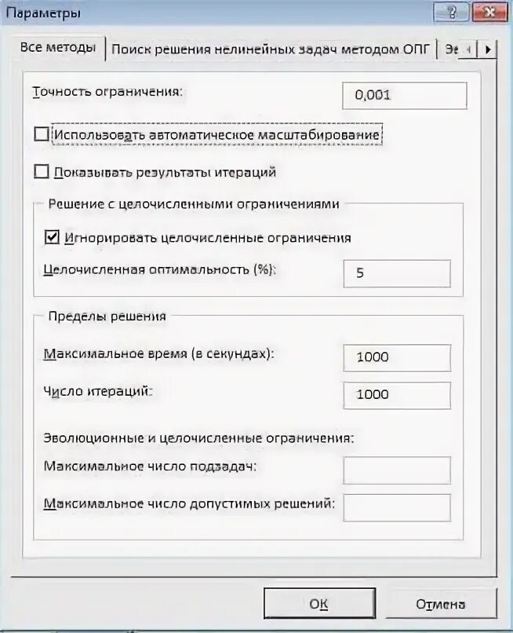Click the Параметры title bar text
The image size is (513, 633).
pos(44,13)
